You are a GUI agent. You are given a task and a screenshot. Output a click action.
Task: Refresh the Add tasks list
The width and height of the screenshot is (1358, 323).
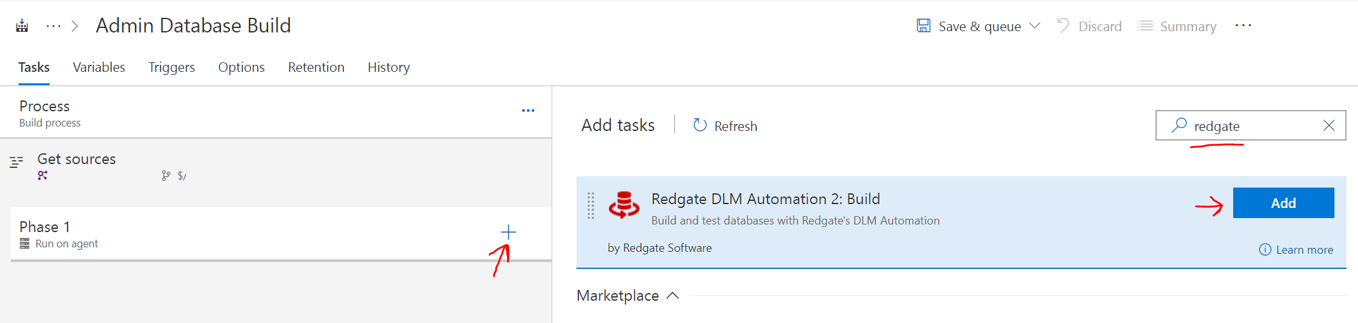click(x=725, y=126)
